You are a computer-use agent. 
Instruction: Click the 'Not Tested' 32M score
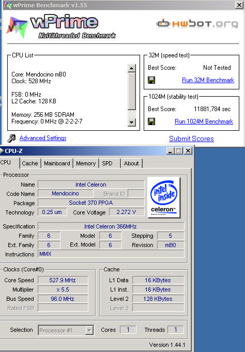[x=217, y=68]
